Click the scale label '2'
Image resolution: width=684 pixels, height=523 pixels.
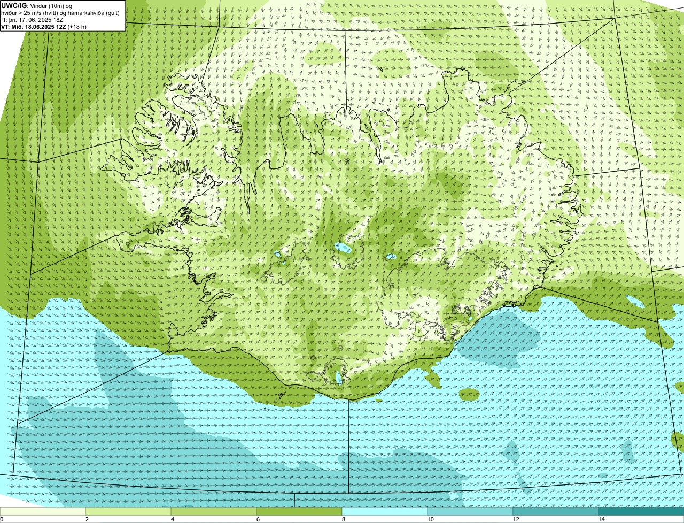click(x=87, y=519)
